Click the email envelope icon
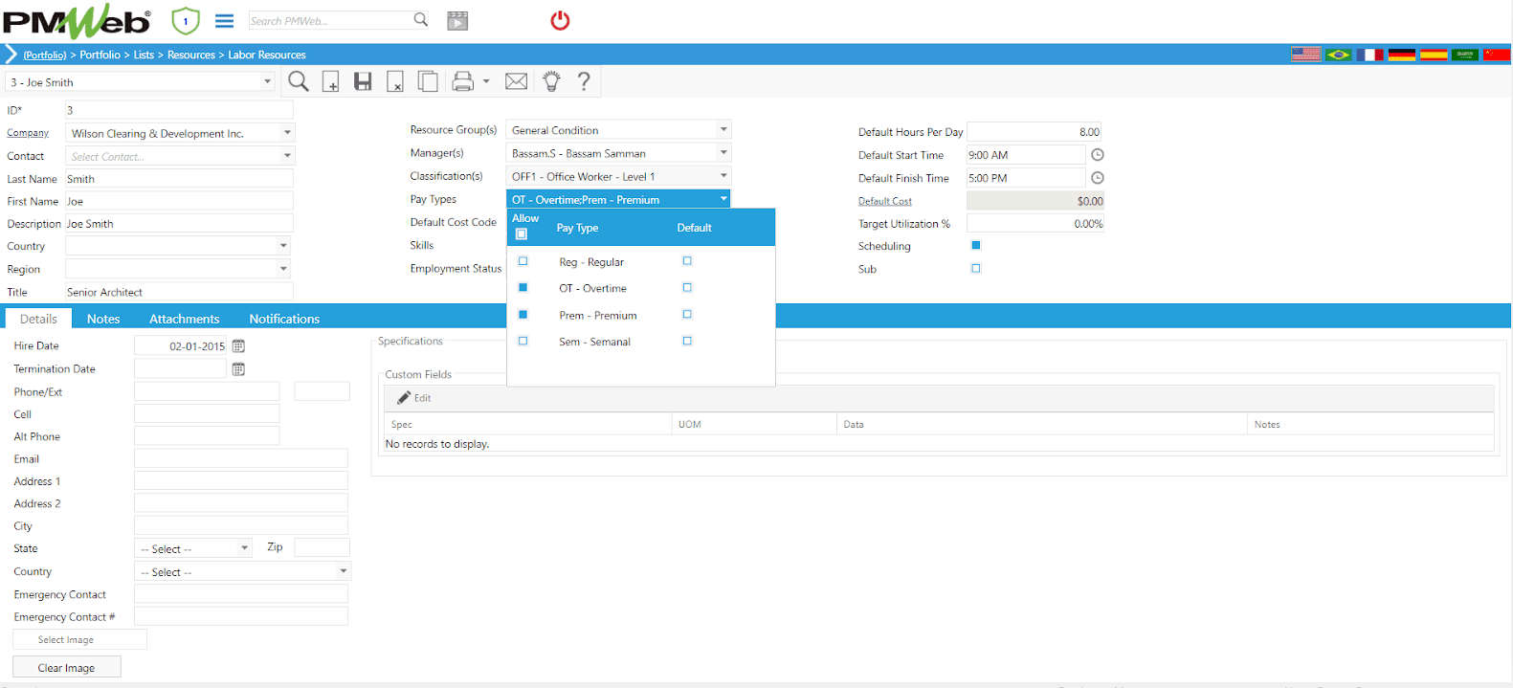 [x=516, y=82]
